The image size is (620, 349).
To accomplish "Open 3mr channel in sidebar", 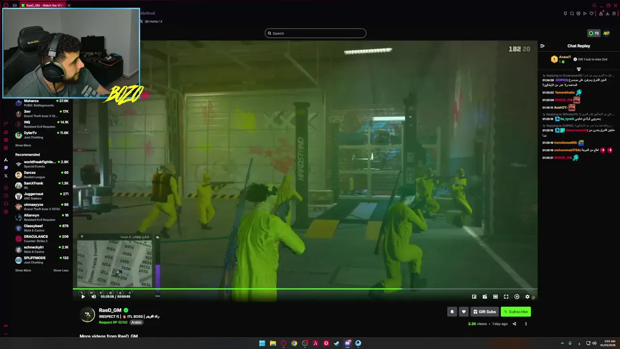I will point(43,113).
